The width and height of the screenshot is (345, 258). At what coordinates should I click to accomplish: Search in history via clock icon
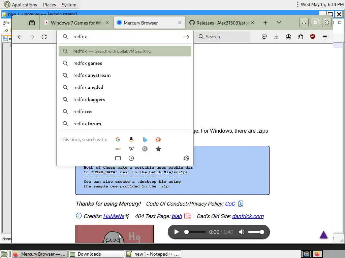(x=131, y=158)
